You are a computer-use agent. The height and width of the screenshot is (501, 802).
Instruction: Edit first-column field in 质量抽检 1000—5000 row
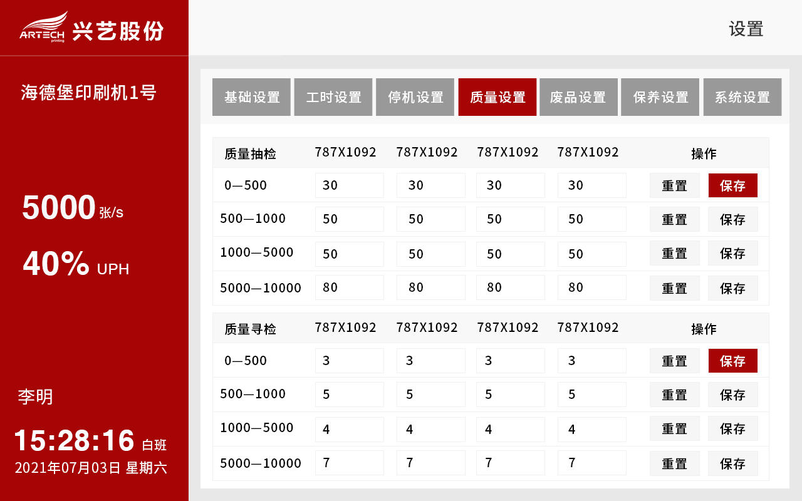click(x=350, y=254)
